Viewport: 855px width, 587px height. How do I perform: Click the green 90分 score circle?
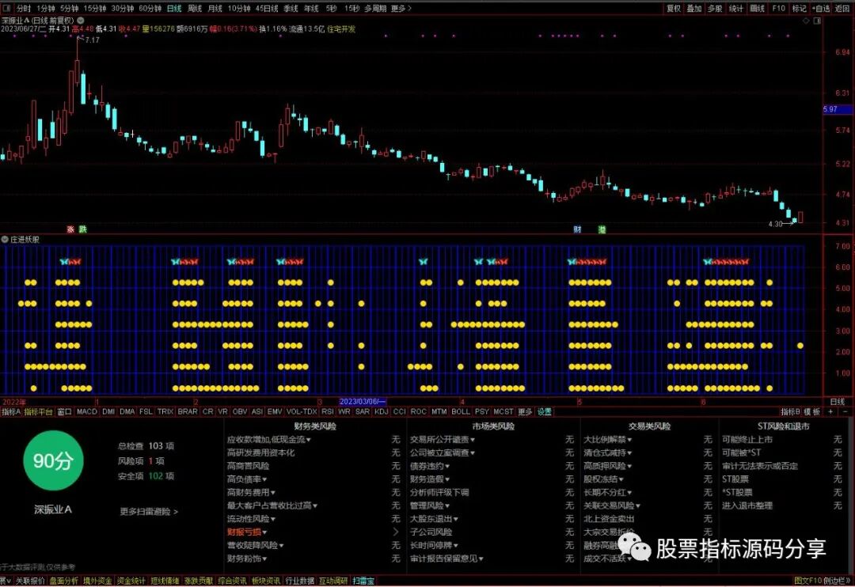(x=53, y=460)
